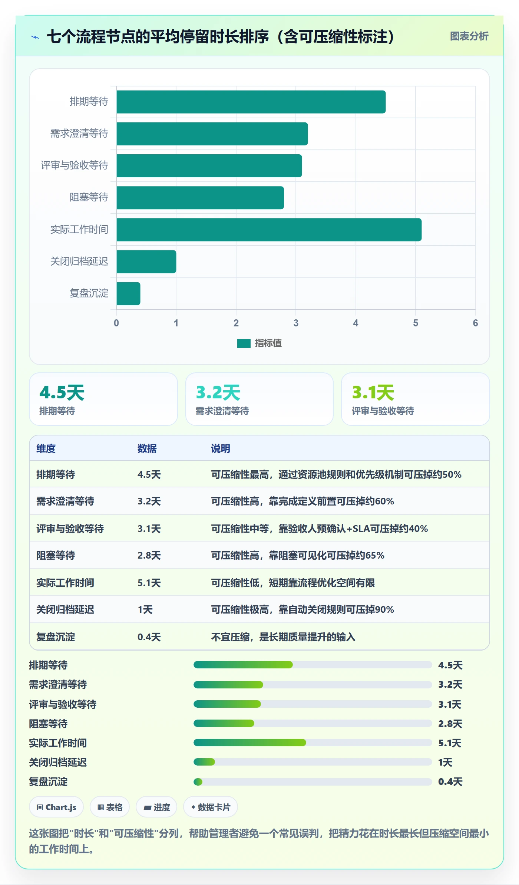The height and width of the screenshot is (885, 519).
Task: Click the 评审与验收等待 progress bar
Action: [x=313, y=704]
